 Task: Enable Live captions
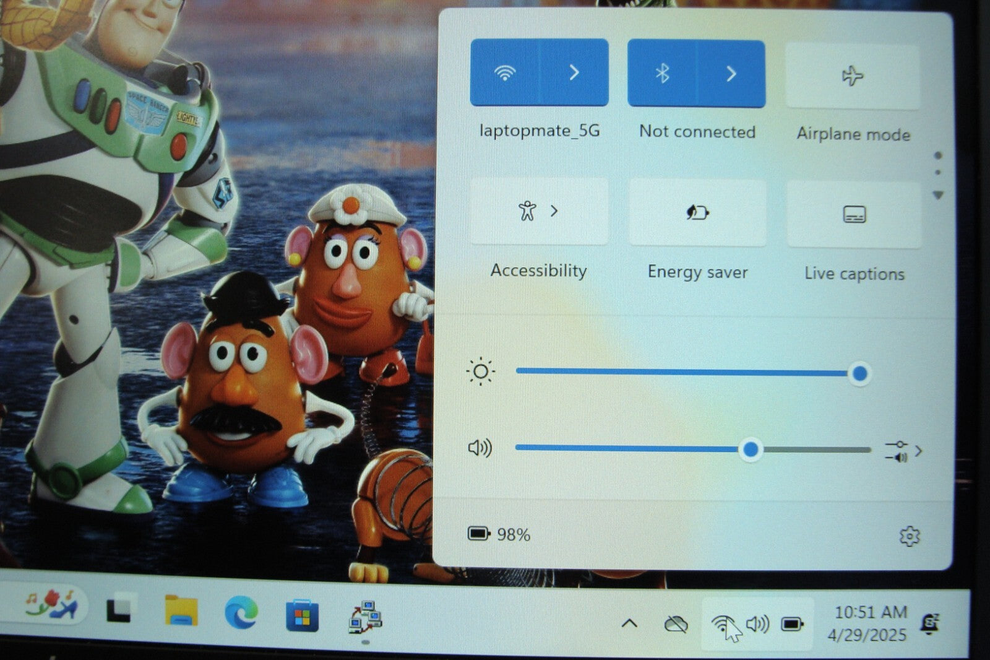pyautogui.click(x=854, y=214)
